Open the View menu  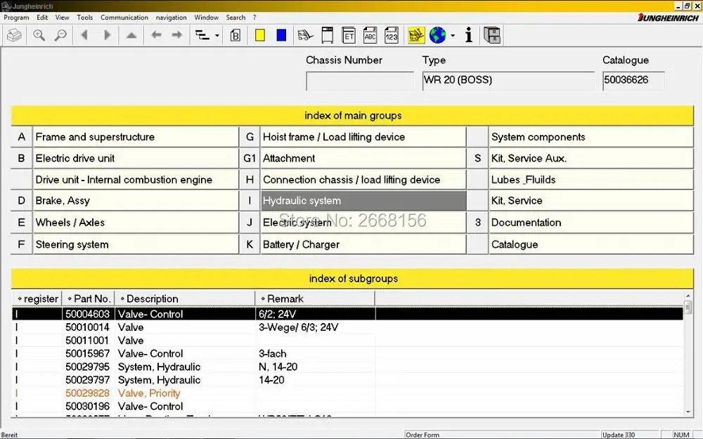coord(63,18)
